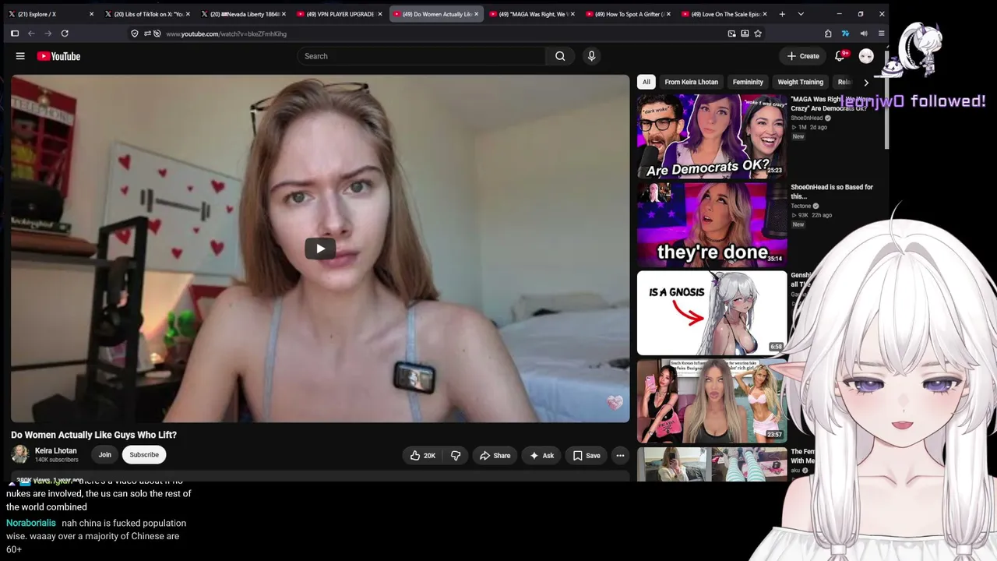Click the Create button

click(x=803, y=56)
